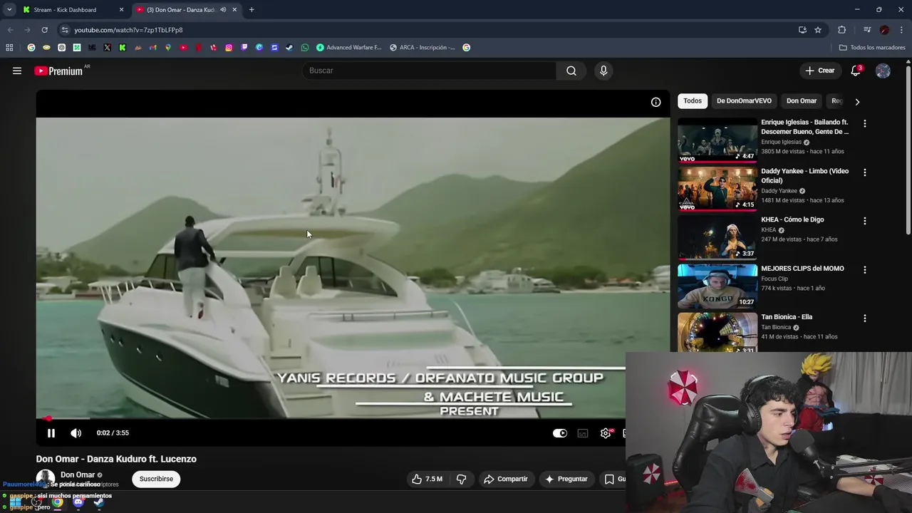Viewport: 912px width, 513px height.
Task: Open options menu for Enrique Iglesias Bailando
Action: (x=865, y=123)
